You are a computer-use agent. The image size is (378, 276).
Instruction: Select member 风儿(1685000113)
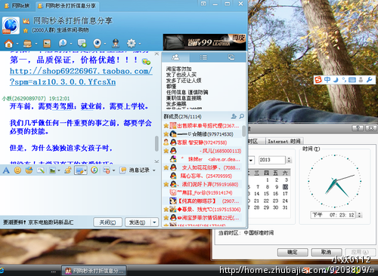tap(203, 151)
